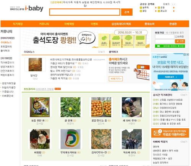Image resolution: width=191 pixels, height=166 pixels.
Task: Open the 비빔밥 photo thumbnail
Action: 40,139
